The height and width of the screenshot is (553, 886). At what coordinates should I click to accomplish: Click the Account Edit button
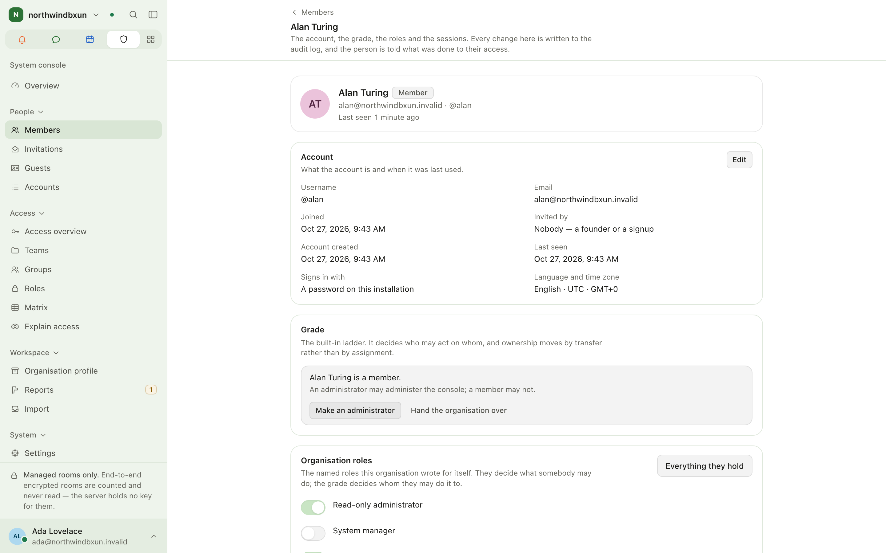(739, 160)
